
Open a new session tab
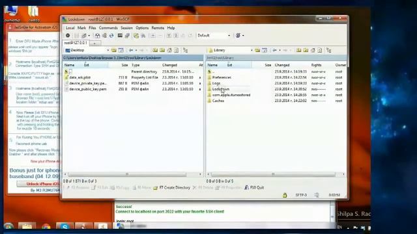[94, 44]
